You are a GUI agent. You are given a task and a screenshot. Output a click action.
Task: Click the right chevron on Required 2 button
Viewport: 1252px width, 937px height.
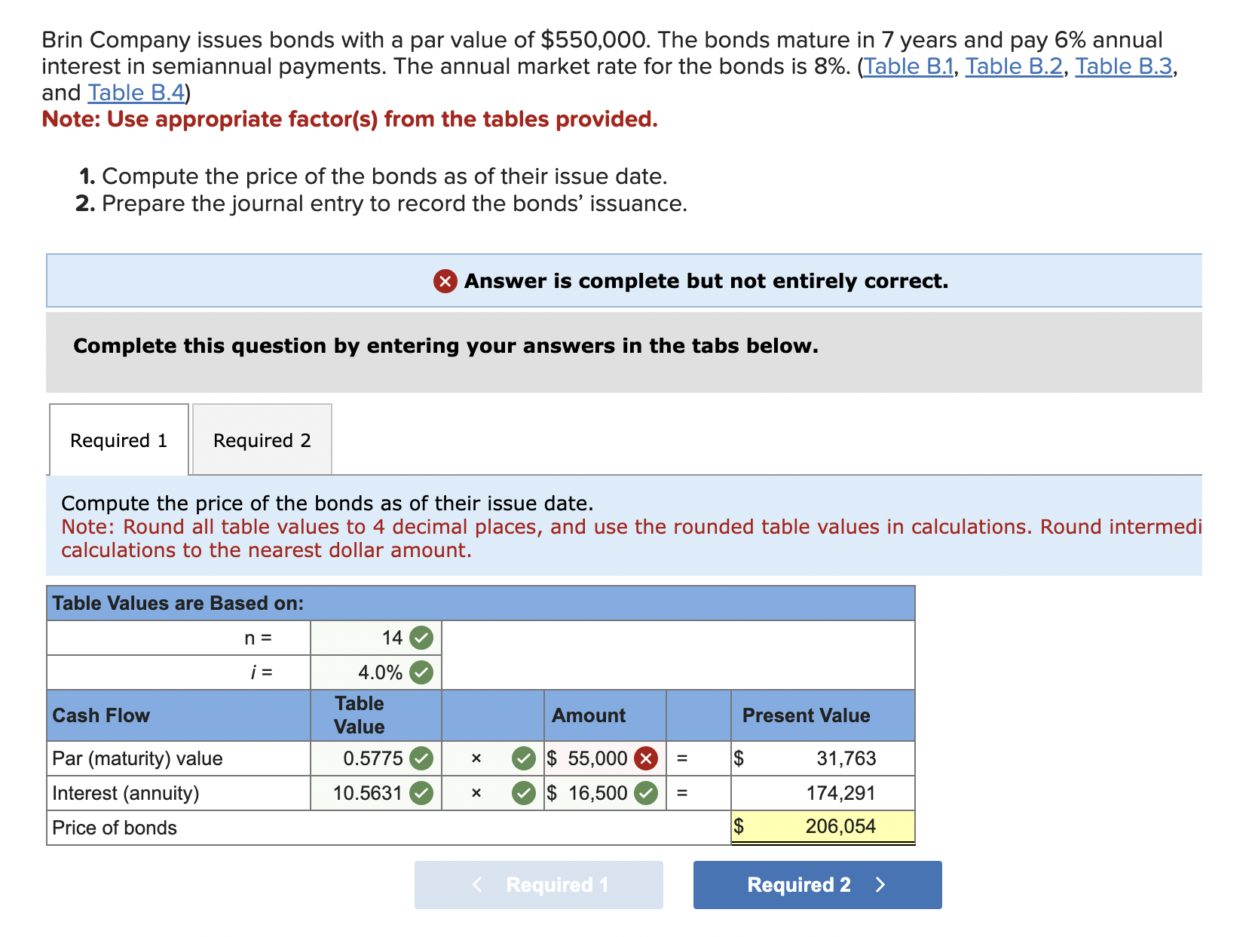click(880, 885)
